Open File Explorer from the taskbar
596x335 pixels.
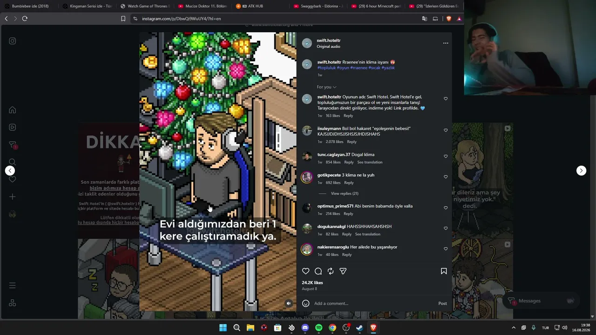click(251, 328)
